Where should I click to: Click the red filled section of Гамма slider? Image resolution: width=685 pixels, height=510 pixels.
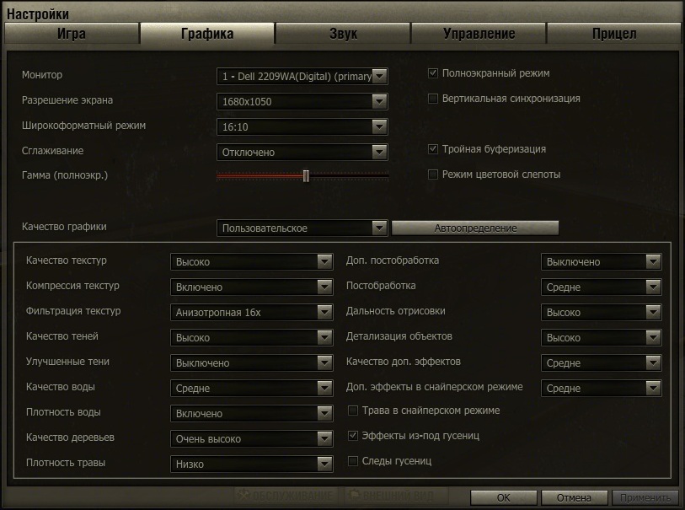tap(260, 175)
